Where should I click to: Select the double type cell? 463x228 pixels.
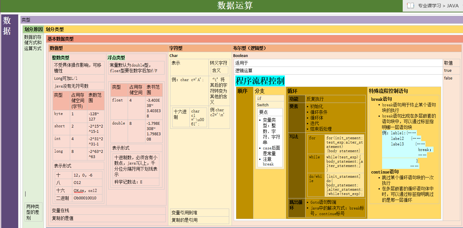(x=119, y=131)
